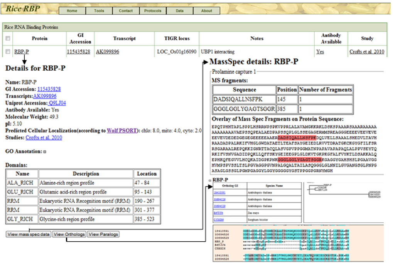Click the View Paralogs button

(x=103, y=234)
